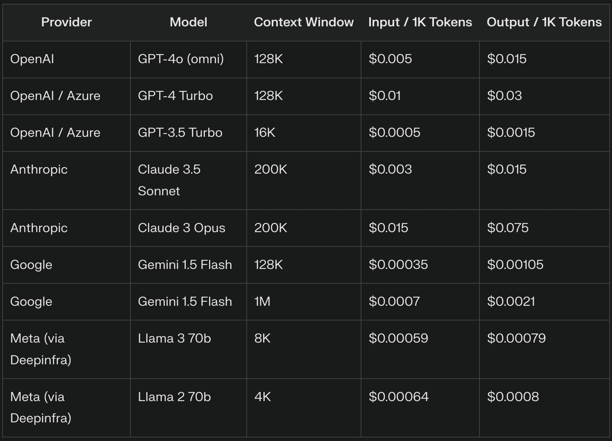Click the $0.0021 output price cell
The image size is (612, 441).
click(x=544, y=302)
